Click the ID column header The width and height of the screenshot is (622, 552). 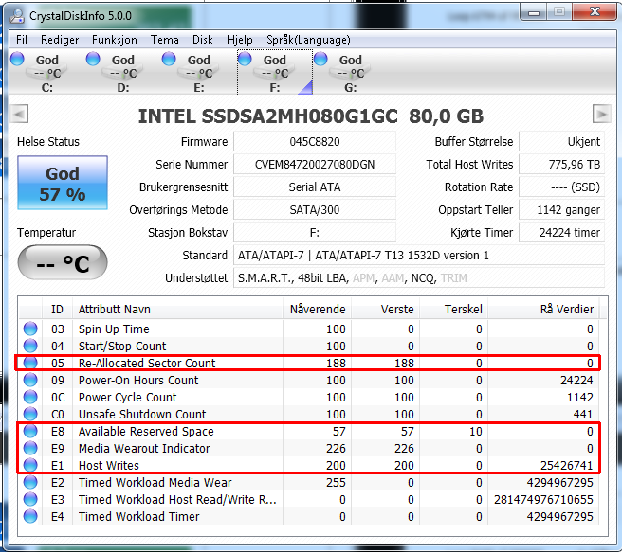(x=57, y=309)
